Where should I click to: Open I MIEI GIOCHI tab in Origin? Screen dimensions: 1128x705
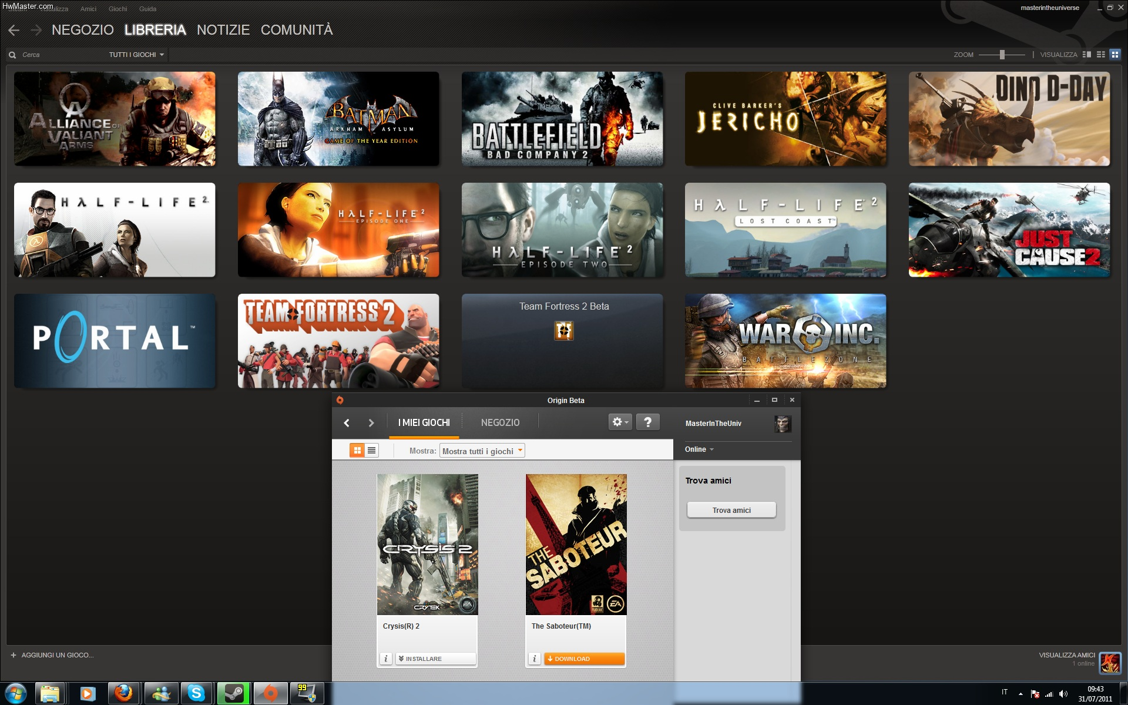click(424, 423)
